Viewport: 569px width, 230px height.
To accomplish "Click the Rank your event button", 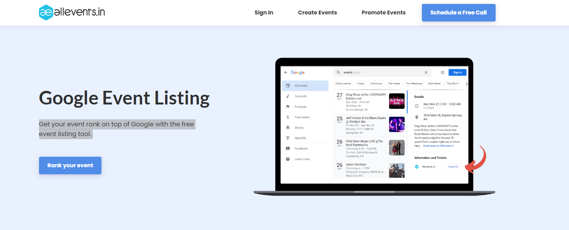I will coord(70,165).
